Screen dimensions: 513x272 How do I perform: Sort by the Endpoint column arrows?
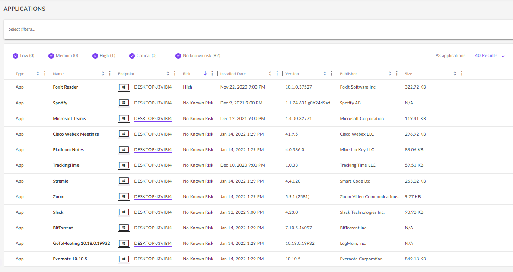tap(168, 73)
